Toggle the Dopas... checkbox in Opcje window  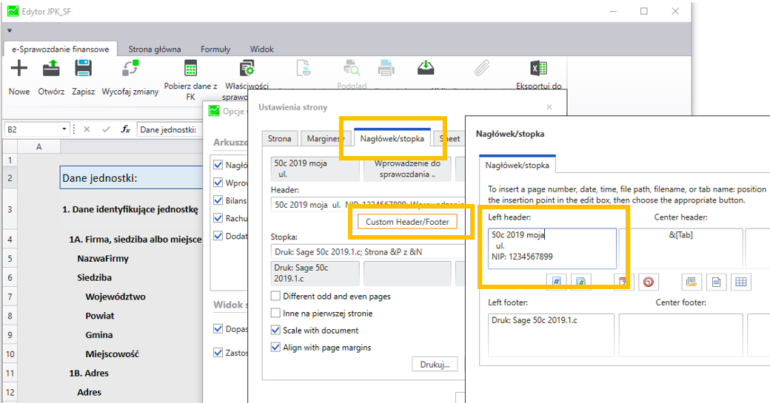coord(218,329)
